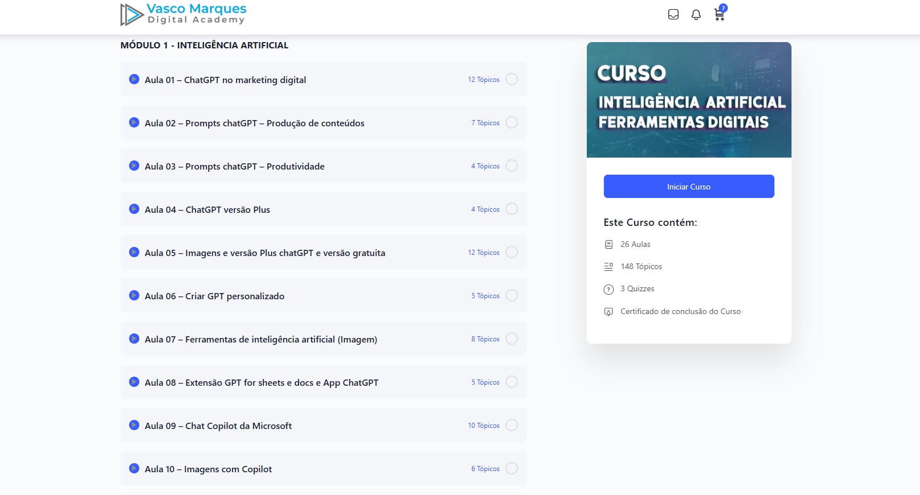Click the play icon for Aula 09
The height and width of the screenshot is (495, 920).
click(x=134, y=425)
